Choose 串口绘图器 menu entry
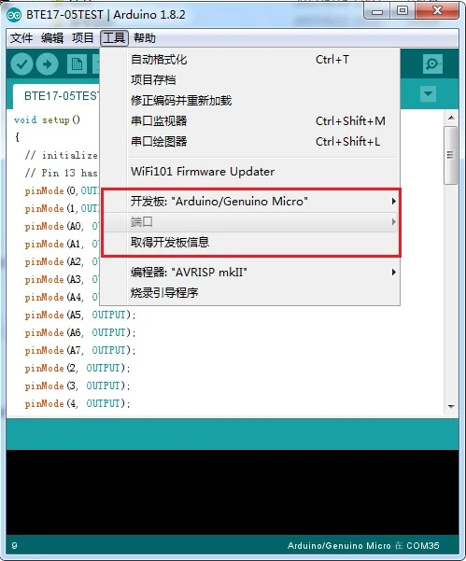The height and width of the screenshot is (561, 466). pyautogui.click(x=250, y=142)
